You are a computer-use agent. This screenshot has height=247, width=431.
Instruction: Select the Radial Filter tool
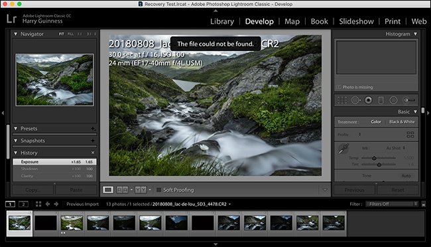(393, 100)
